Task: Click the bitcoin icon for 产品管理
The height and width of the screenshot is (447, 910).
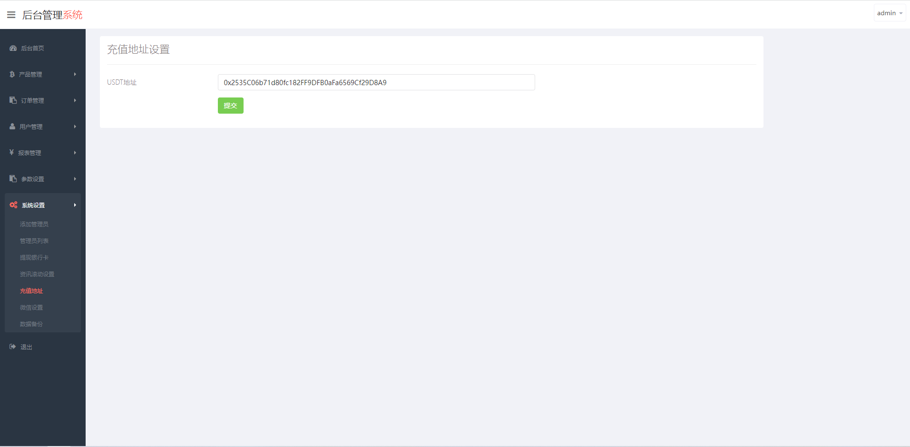Action: pyautogui.click(x=12, y=74)
